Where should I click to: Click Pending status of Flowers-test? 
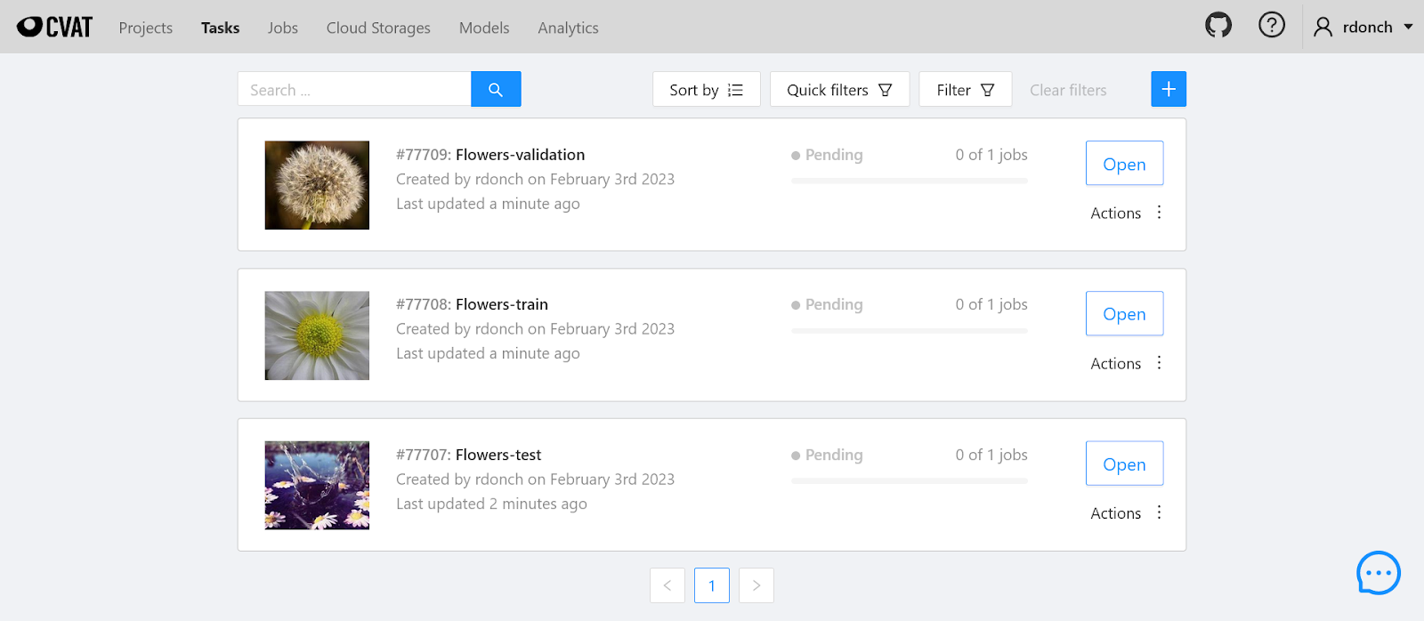[x=827, y=455]
